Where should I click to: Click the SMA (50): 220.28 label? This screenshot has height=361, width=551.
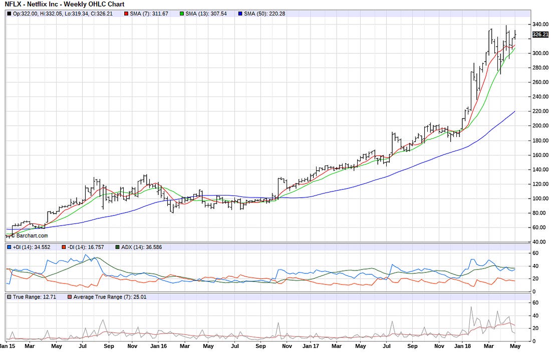(x=264, y=13)
